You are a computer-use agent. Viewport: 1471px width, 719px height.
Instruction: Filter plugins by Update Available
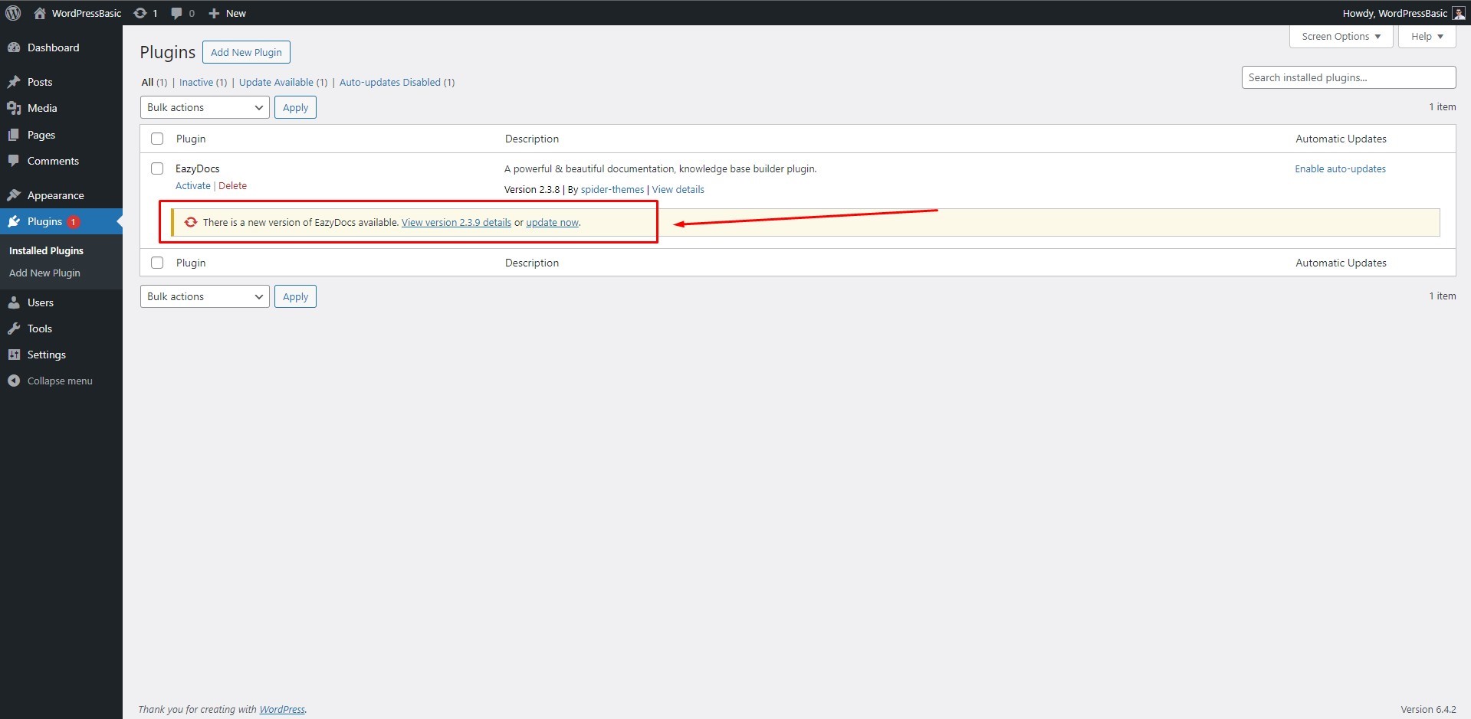pyautogui.click(x=276, y=82)
